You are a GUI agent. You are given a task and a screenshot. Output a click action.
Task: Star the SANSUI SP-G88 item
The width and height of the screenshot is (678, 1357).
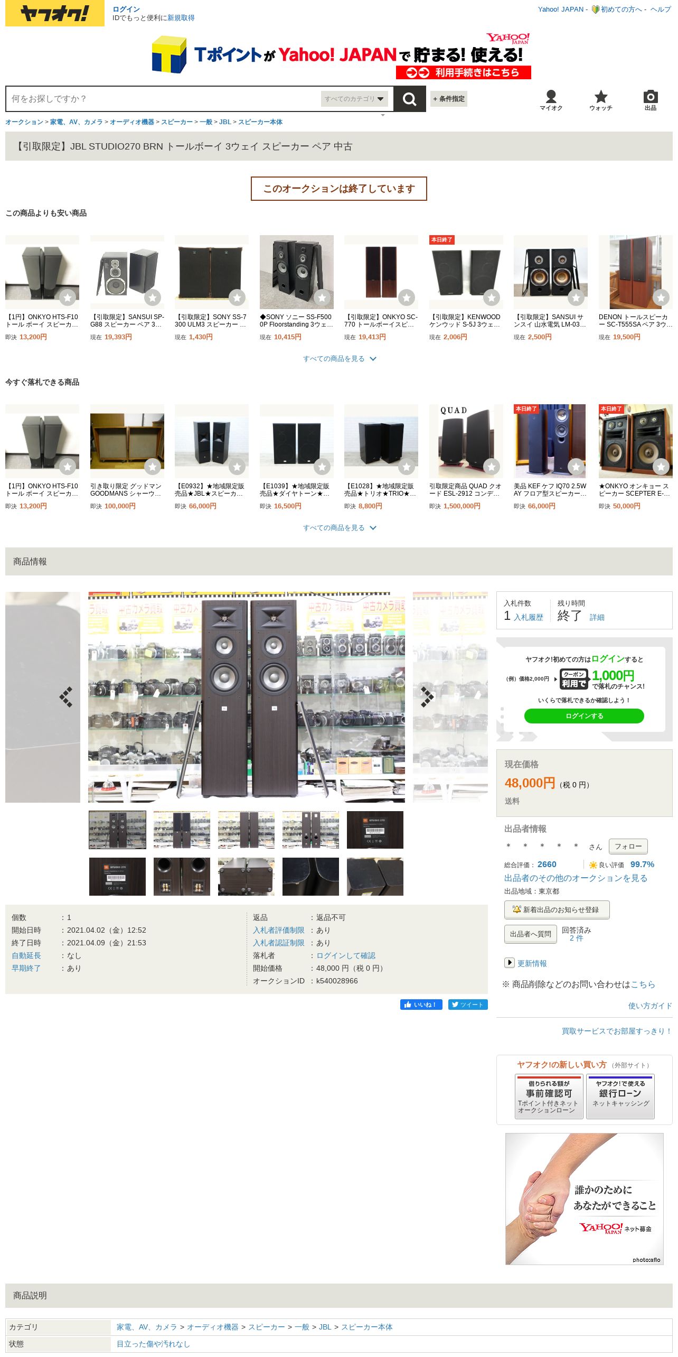[x=153, y=298]
